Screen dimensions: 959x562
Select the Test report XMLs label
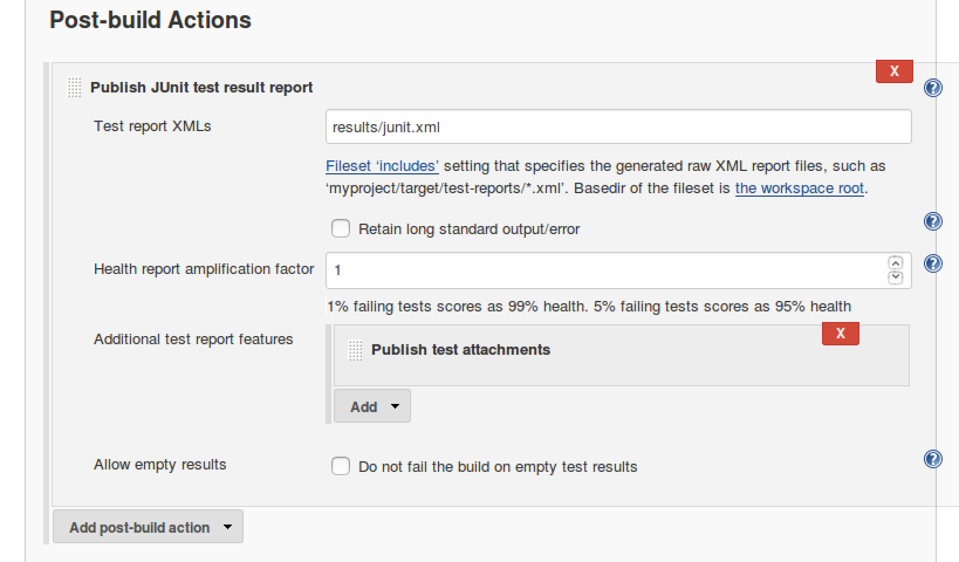(x=152, y=126)
